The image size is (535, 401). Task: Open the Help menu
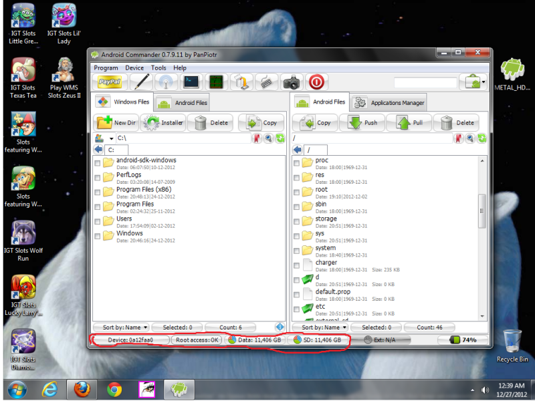180,68
